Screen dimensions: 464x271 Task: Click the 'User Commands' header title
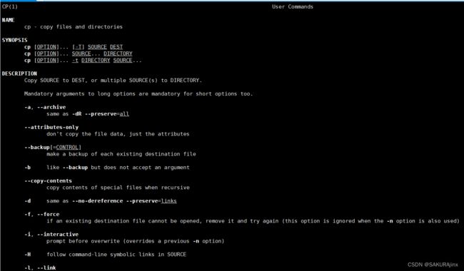tap(293, 6)
